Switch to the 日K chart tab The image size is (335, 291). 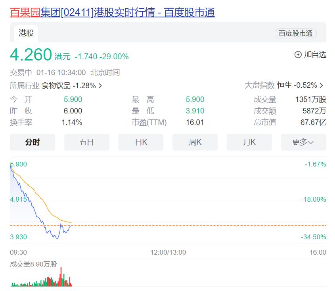(x=141, y=142)
